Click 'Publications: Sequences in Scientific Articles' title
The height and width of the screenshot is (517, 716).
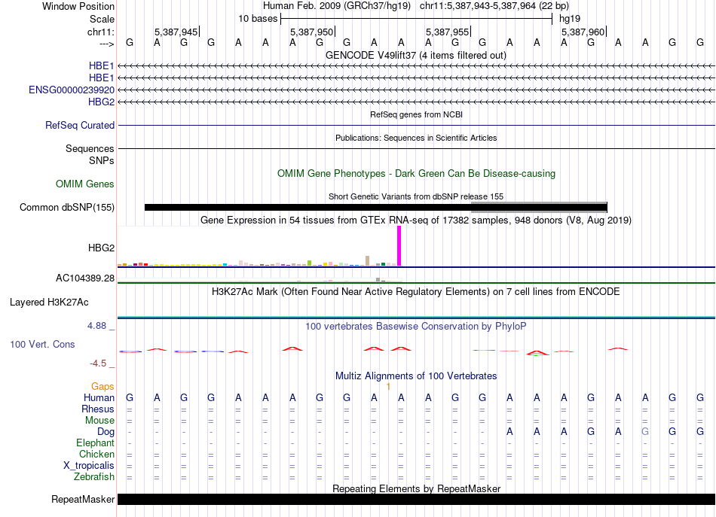[416, 138]
